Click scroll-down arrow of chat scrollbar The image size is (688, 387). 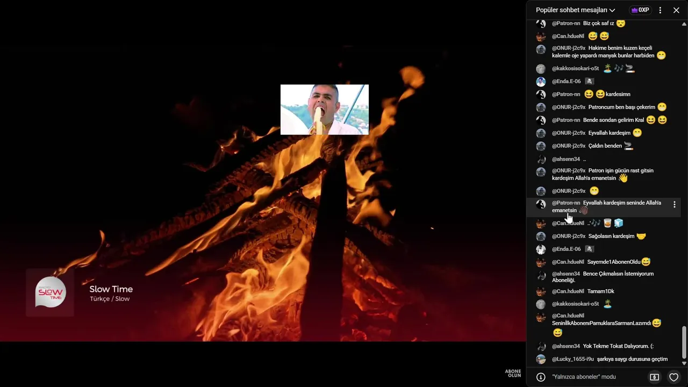(684, 363)
